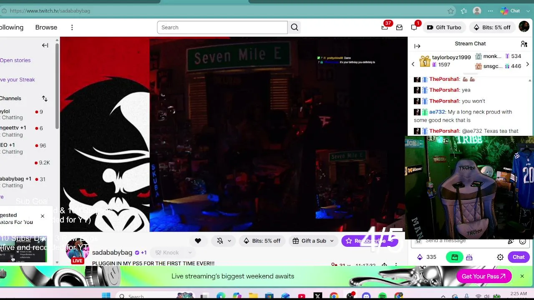Click the search magnifier button
Image resolution: width=534 pixels, height=300 pixels.
pos(295,27)
